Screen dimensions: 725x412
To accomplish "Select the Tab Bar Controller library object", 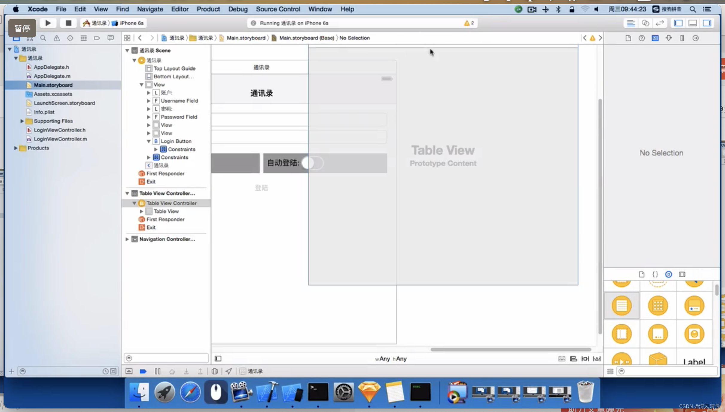I will click(x=694, y=306).
